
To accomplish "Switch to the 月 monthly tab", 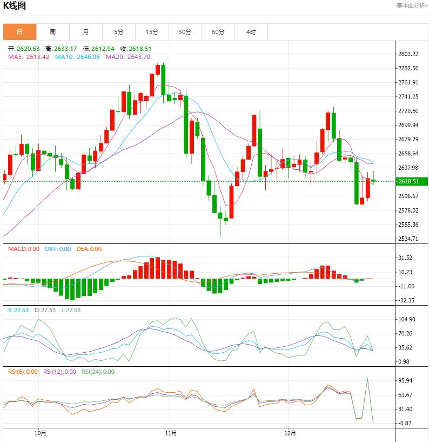I will (x=86, y=32).
